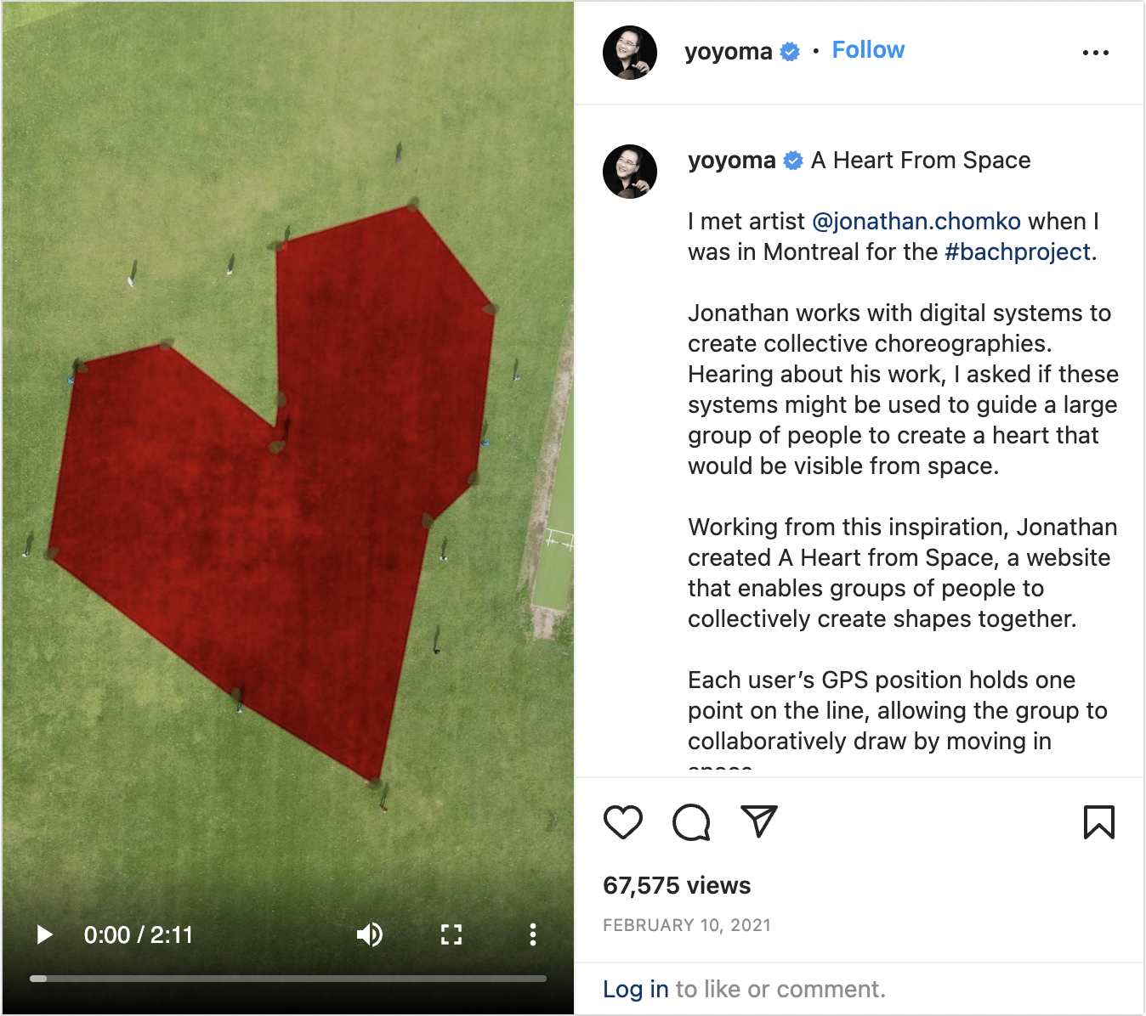Image resolution: width=1146 pixels, height=1016 pixels.
Task: Click yoyoma avatar beside caption
Action: coord(630,172)
